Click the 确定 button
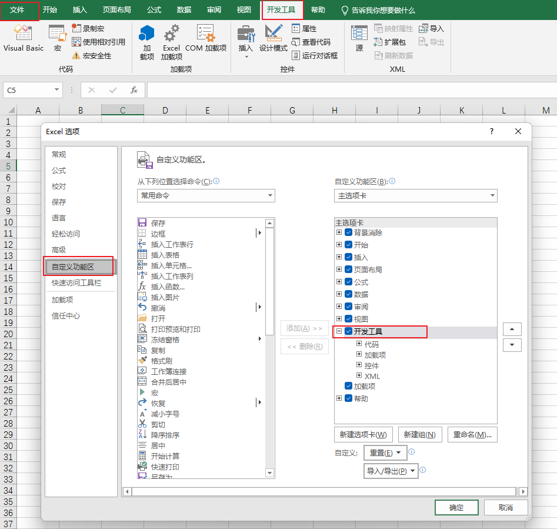Screen dimensions: 557x529 (456, 508)
